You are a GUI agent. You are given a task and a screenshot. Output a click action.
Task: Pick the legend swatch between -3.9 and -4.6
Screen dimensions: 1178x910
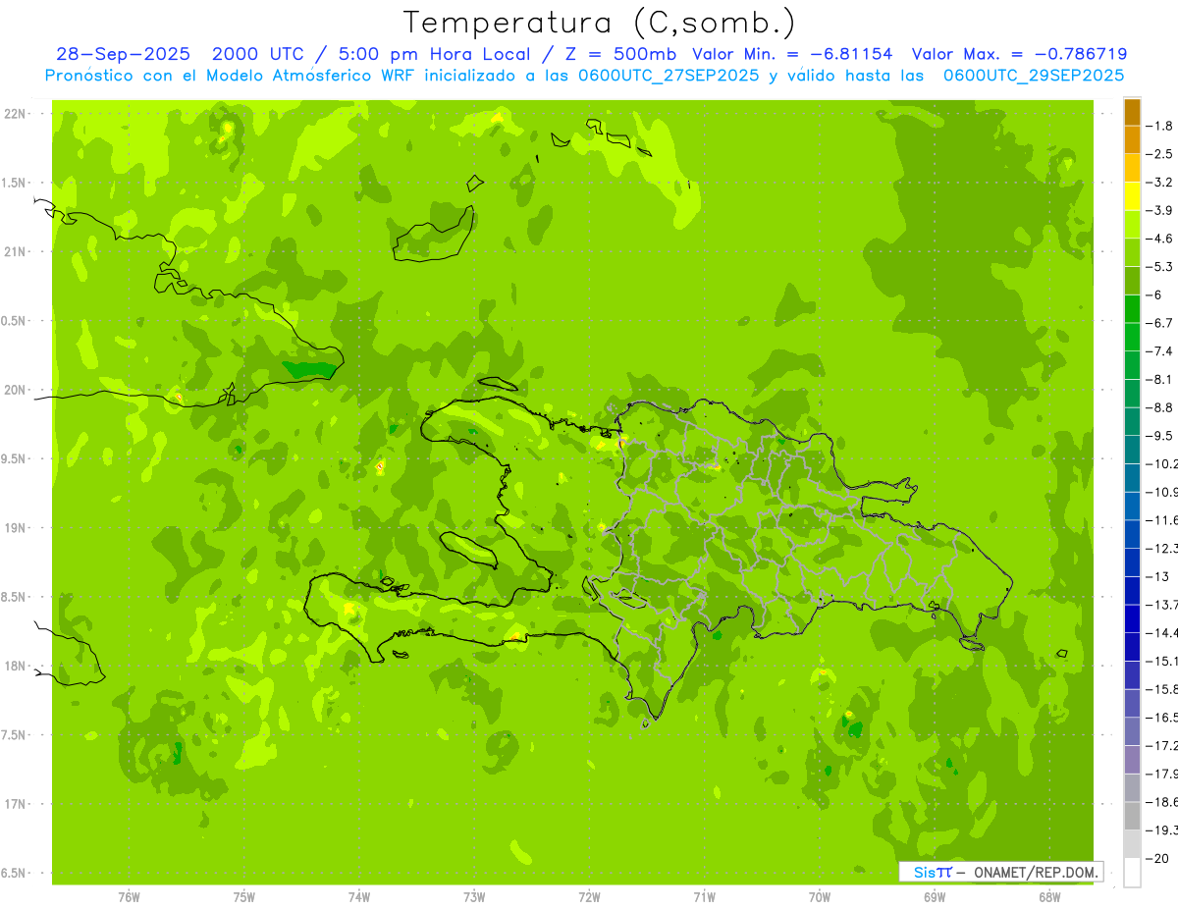[1132, 225]
